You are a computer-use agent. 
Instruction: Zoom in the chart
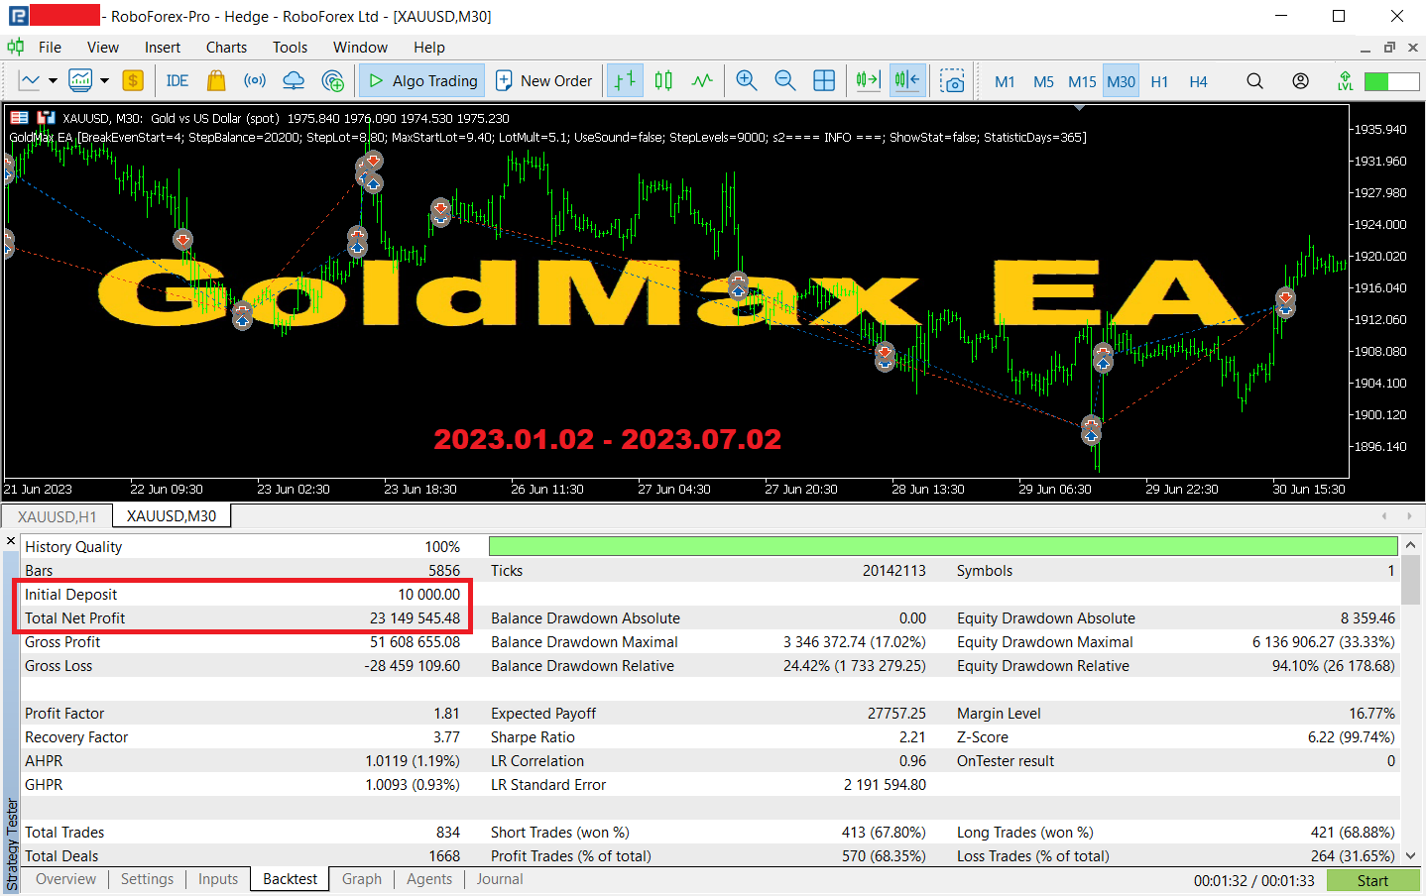[747, 81]
